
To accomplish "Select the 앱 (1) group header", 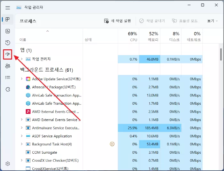I will click(x=26, y=50).
